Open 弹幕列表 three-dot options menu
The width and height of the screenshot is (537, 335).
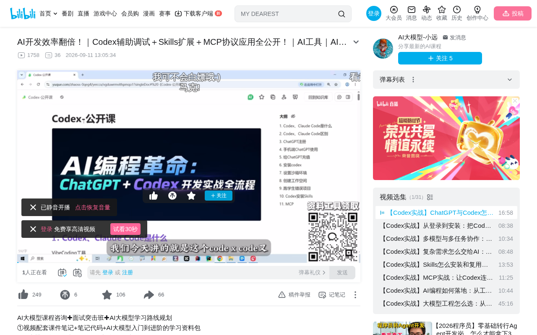(x=413, y=80)
